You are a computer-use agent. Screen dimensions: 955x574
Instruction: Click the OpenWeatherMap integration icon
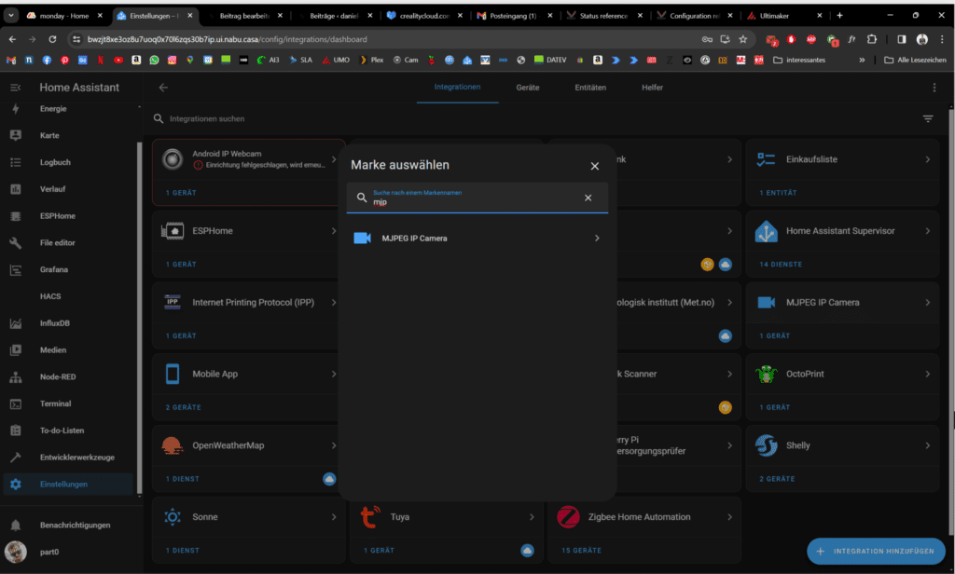coord(173,445)
